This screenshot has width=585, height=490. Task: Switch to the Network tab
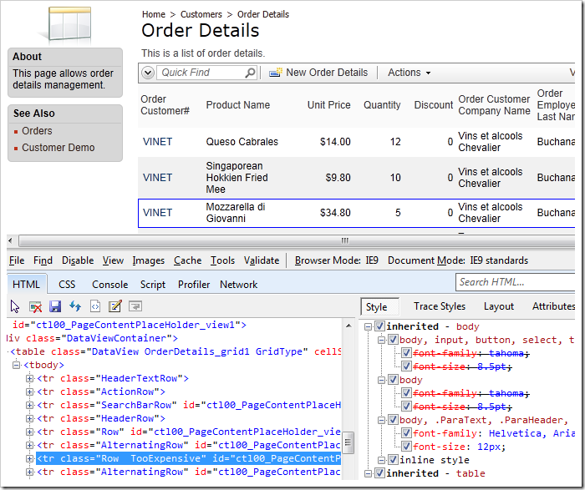click(239, 285)
